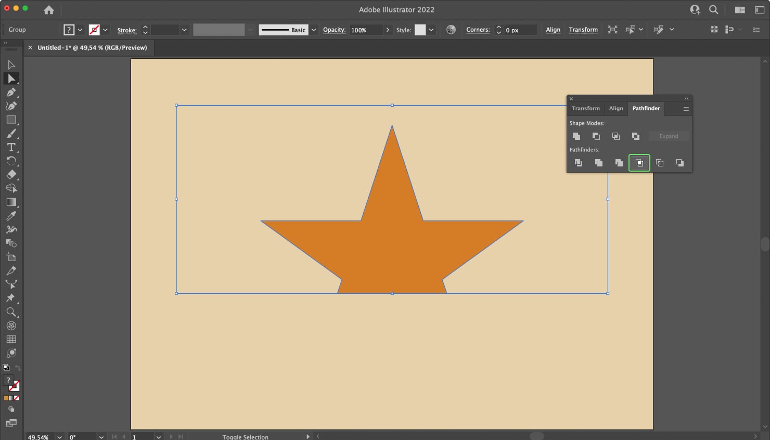Viewport: 770px width, 440px height.
Task: Click the Corners link in control bar
Action: tap(478, 30)
